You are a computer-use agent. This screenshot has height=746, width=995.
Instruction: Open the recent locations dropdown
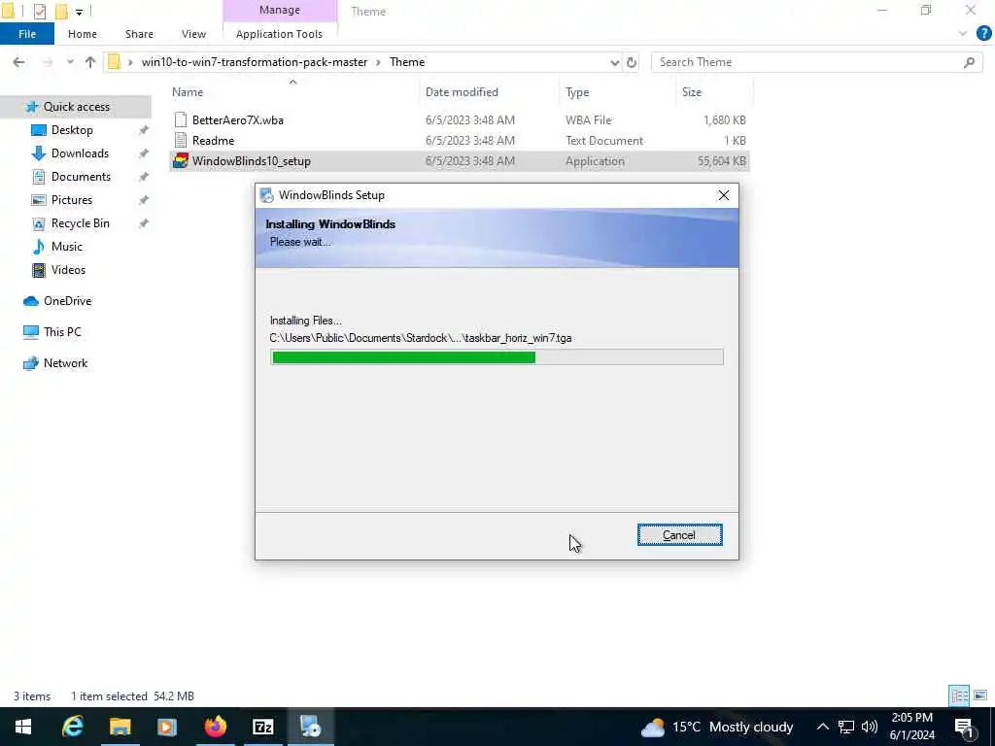(x=70, y=62)
